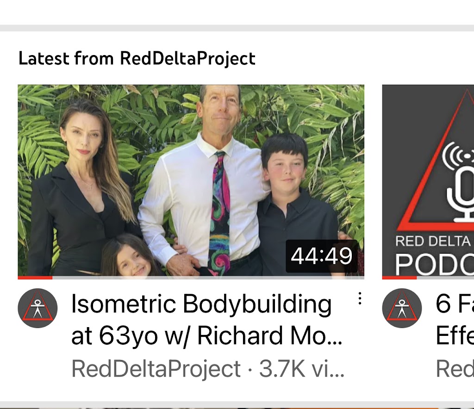The height and width of the screenshot is (409, 474).
Task: Tap partially visible thumbnail strip at screen bottom
Action: point(237,408)
